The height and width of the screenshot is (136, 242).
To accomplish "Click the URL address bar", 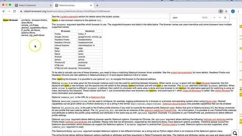I will click(x=119, y=11).
